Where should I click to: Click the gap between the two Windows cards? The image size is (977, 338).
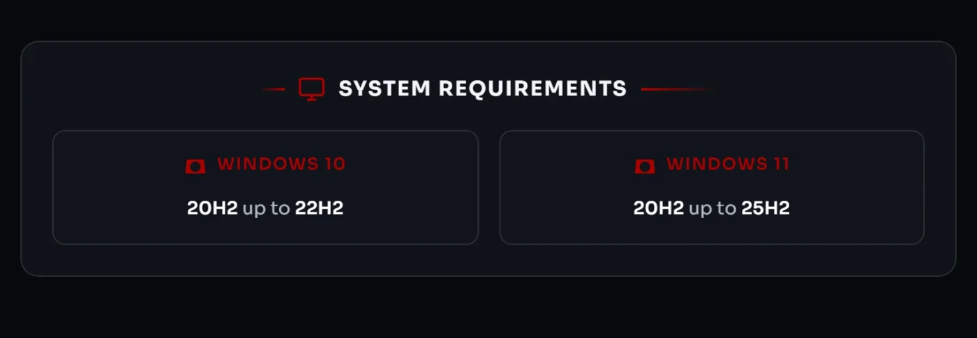tap(489, 187)
